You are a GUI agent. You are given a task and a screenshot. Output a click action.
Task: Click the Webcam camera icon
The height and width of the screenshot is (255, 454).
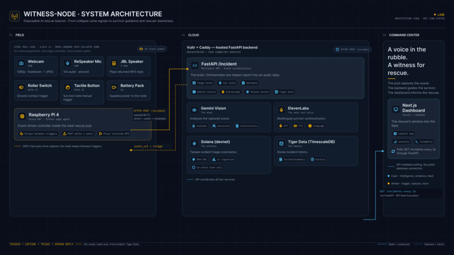pos(21,63)
